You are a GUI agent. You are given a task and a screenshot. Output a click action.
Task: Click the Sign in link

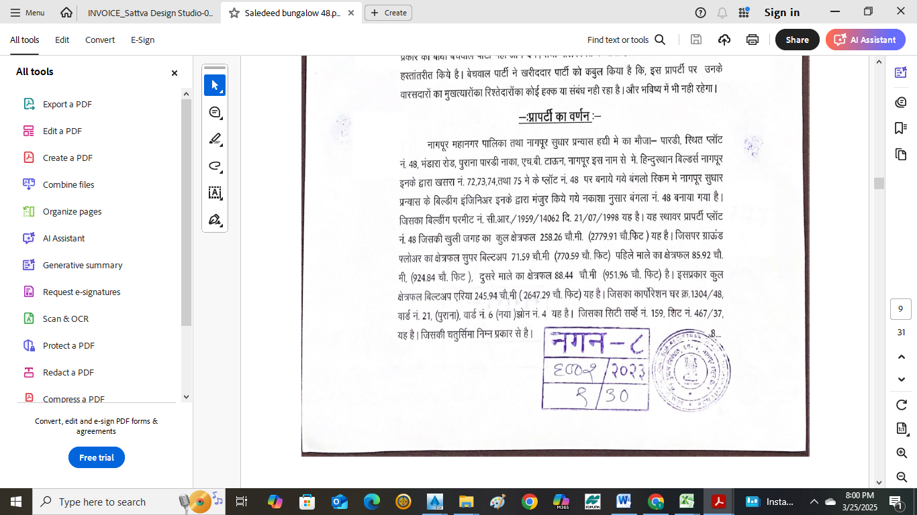782,13
